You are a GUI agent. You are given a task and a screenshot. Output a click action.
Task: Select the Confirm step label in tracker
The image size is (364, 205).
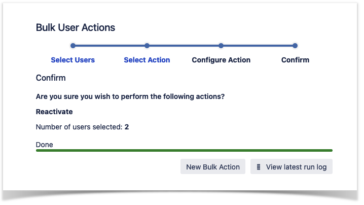295,60
